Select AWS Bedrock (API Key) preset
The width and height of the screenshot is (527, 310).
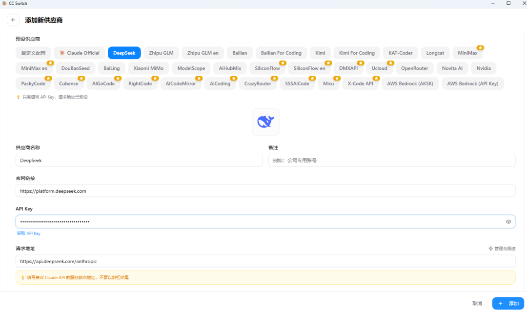pyautogui.click(x=473, y=83)
